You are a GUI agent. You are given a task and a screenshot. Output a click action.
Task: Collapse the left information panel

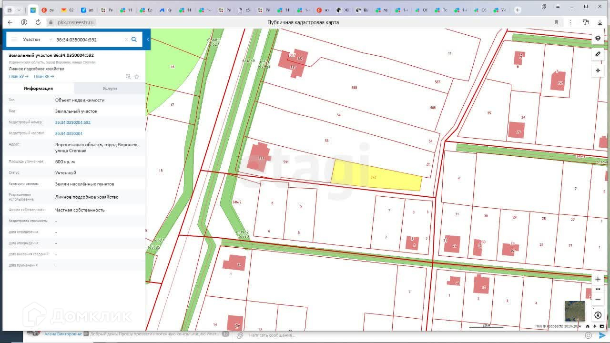point(148,40)
